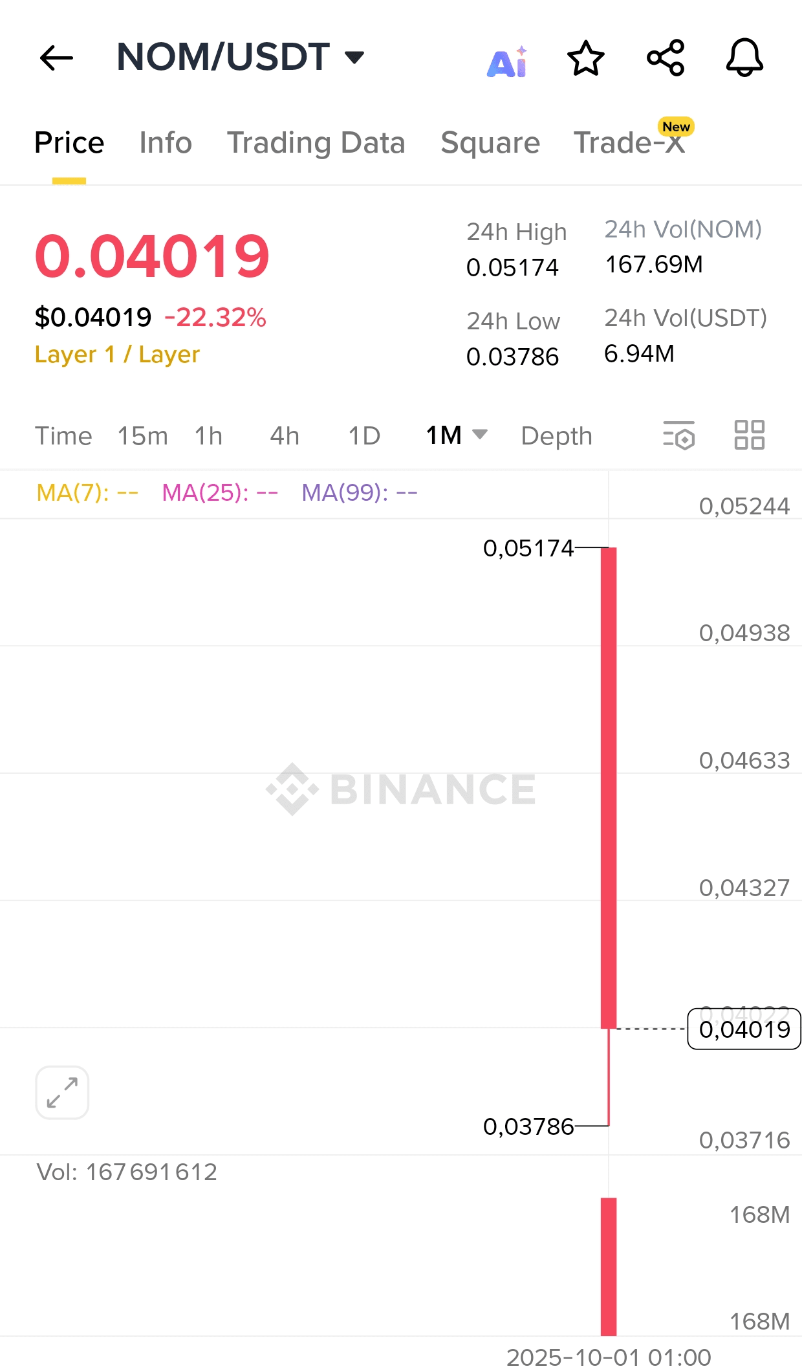
Task: Tap the share icon
Action: [x=666, y=58]
